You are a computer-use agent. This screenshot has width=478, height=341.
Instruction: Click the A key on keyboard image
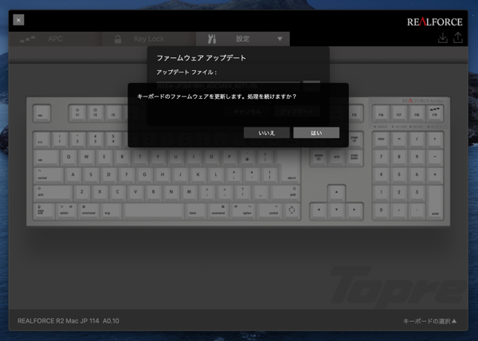pos(72,175)
